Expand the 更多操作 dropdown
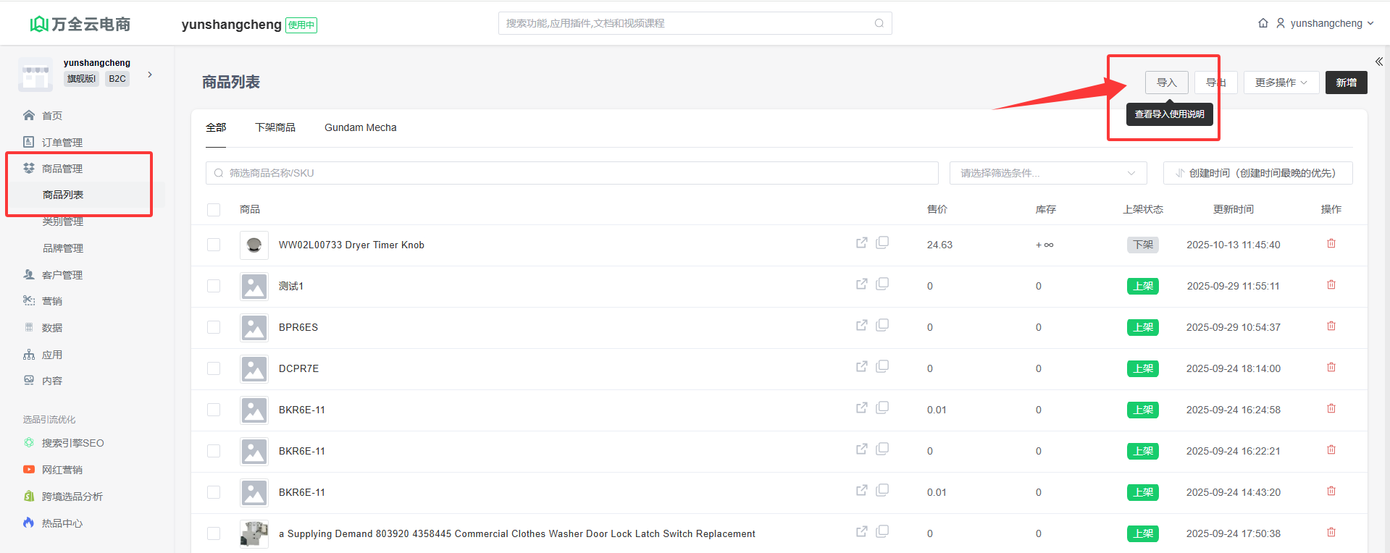 click(x=1281, y=83)
